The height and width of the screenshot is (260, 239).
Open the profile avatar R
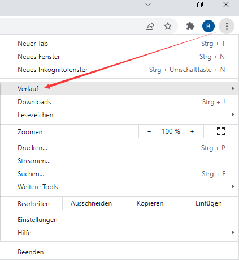point(208,26)
